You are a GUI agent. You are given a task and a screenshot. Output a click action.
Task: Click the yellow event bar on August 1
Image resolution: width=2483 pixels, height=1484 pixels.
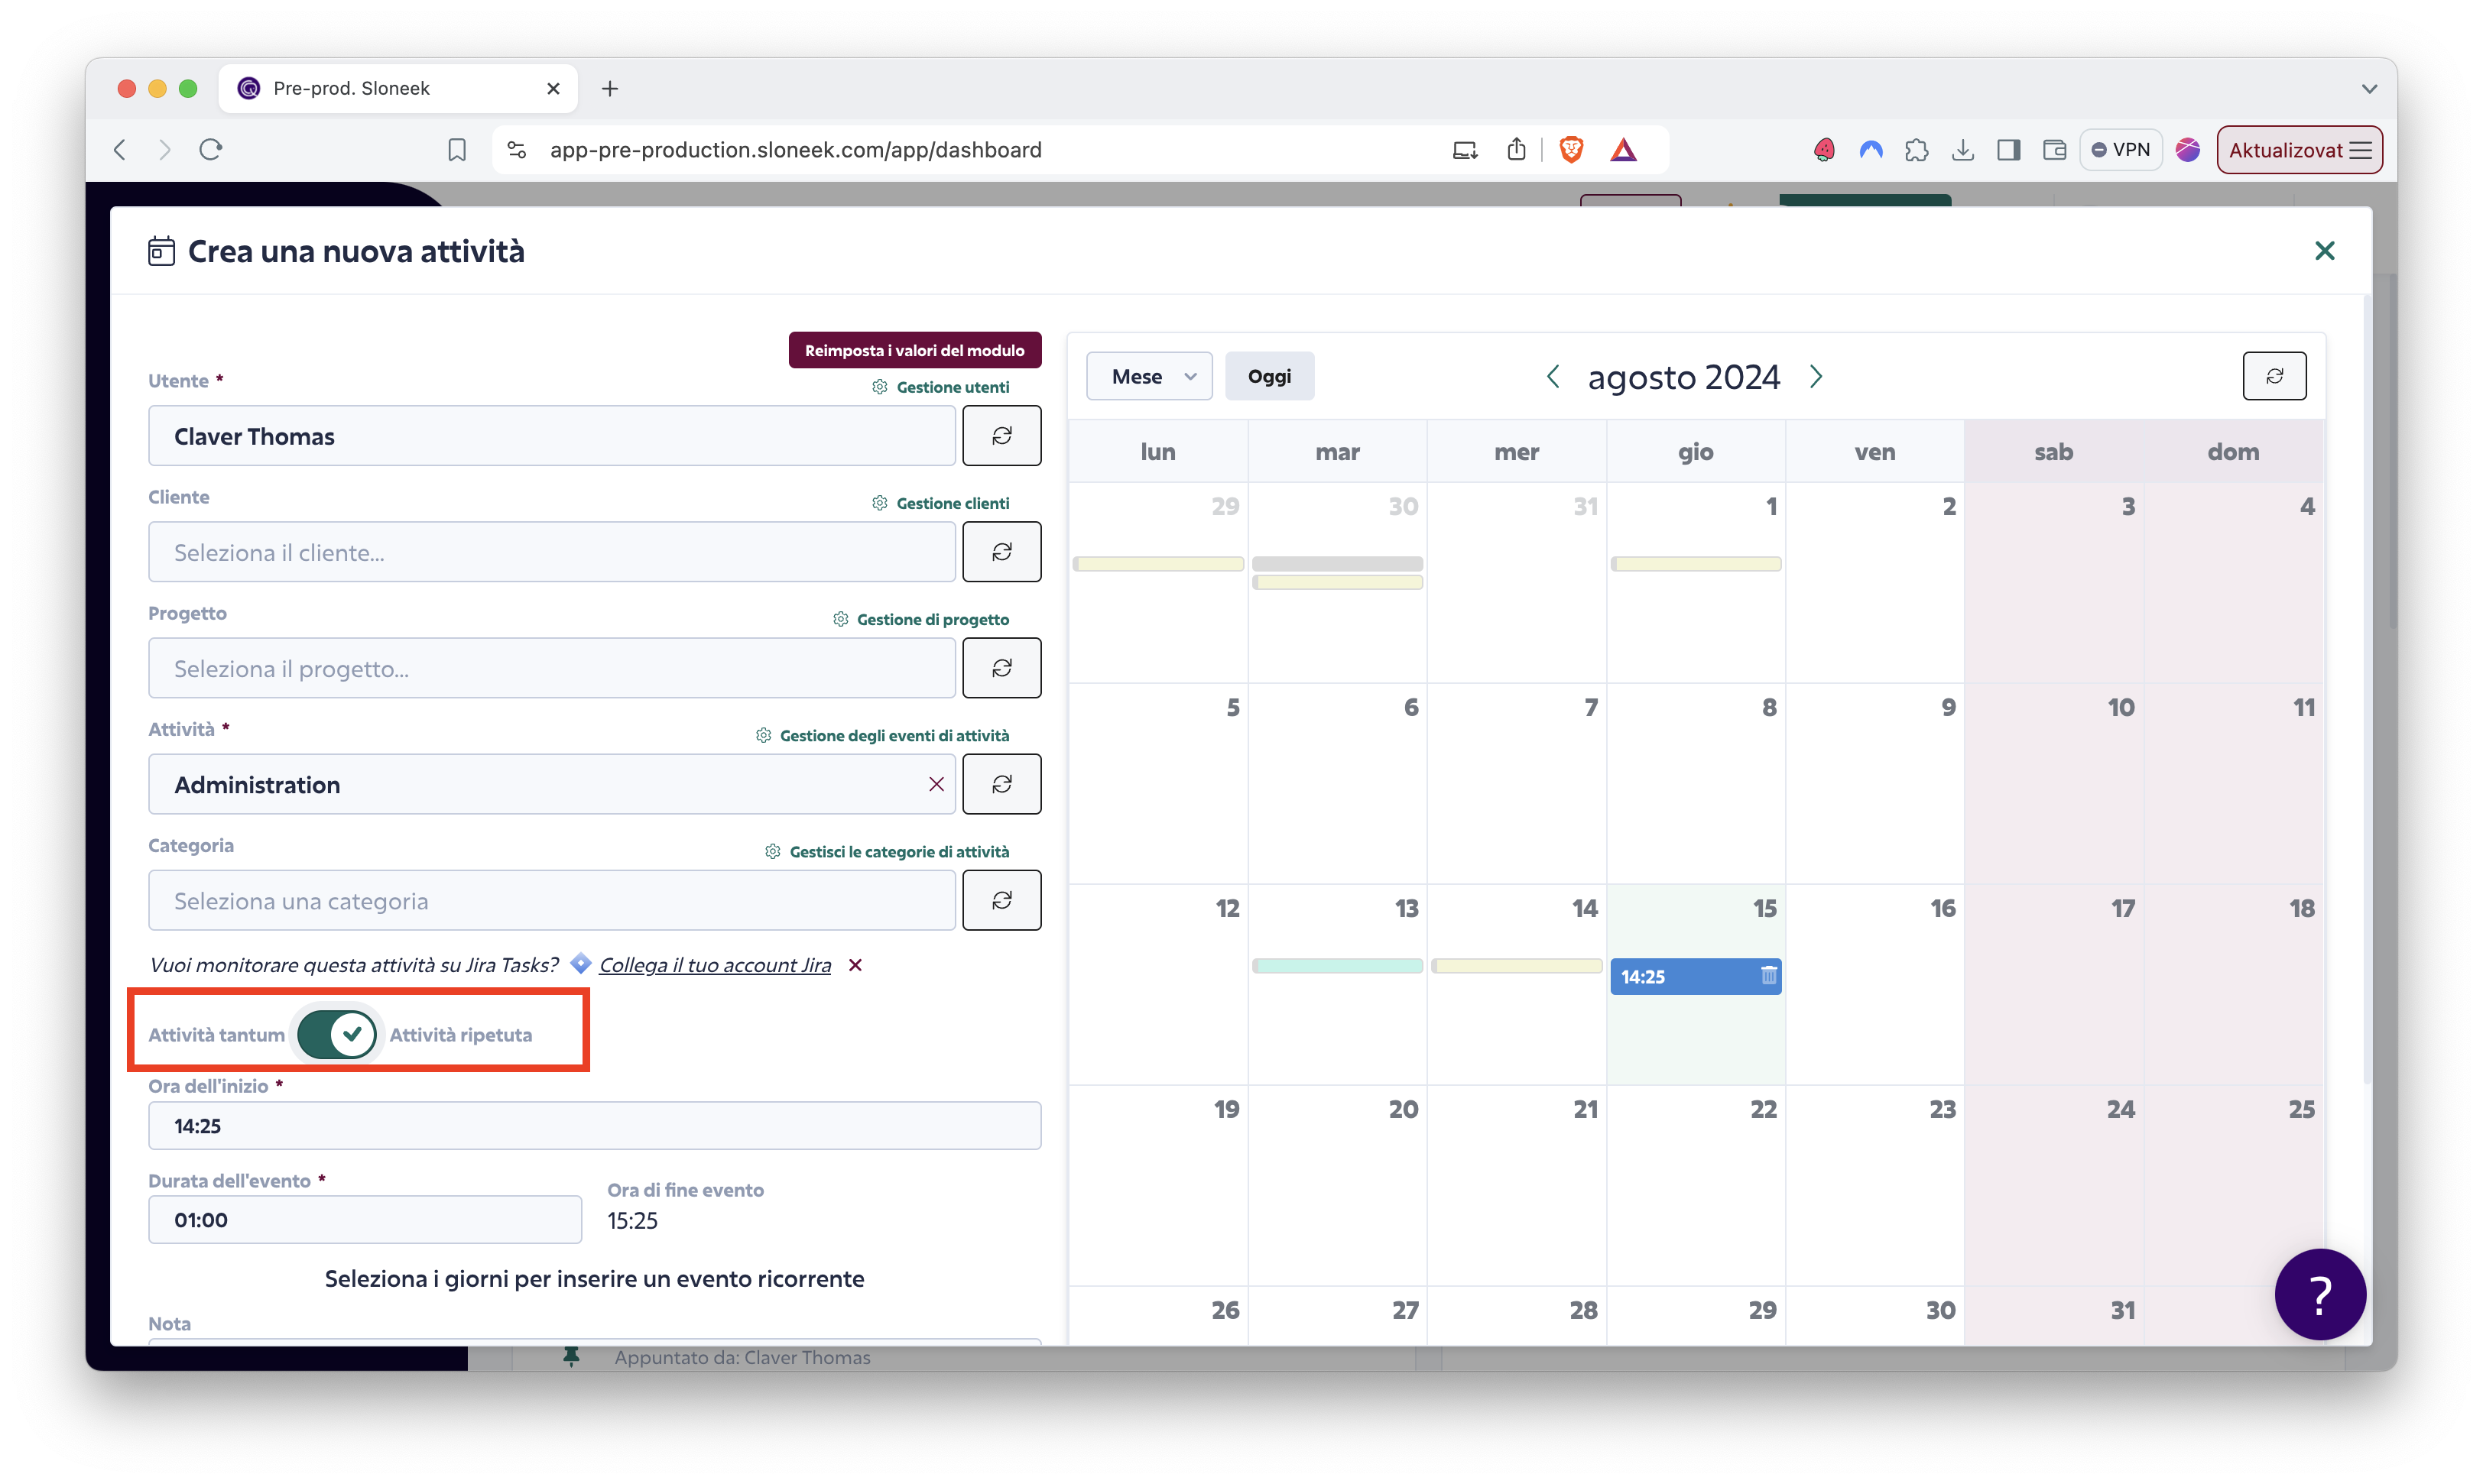point(1695,563)
